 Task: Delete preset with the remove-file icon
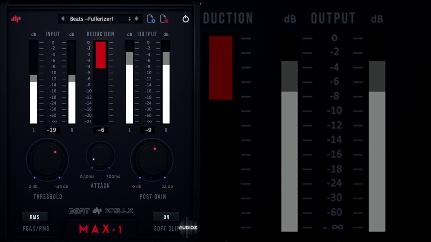pos(164,19)
